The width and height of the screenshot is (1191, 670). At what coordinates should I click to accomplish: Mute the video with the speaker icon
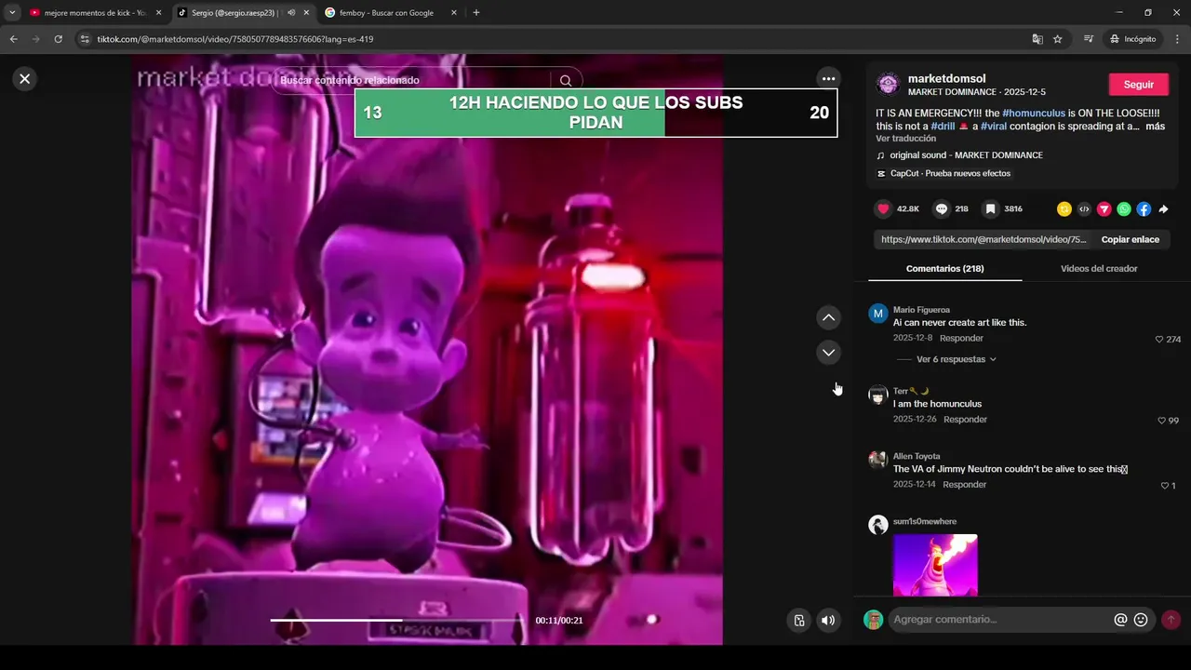click(x=827, y=621)
